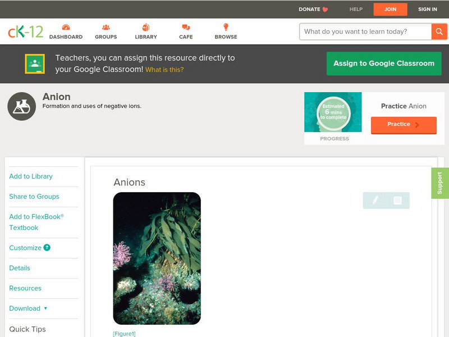Click the Customize link
The width and height of the screenshot is (449, 337).
tap(25, 248)
